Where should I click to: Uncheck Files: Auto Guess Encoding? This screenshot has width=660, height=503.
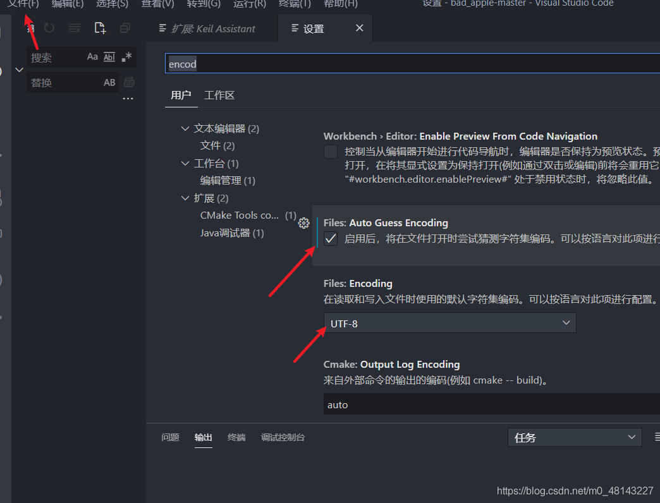[x=330, y=239]
